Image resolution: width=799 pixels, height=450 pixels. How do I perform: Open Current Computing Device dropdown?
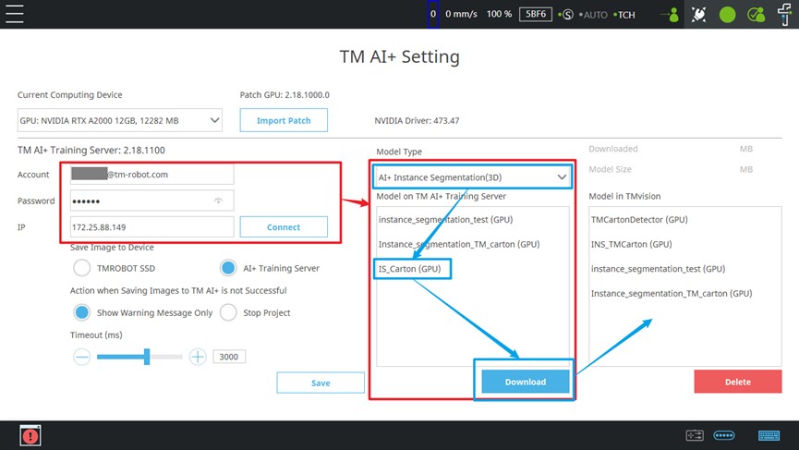pyautogui.click(x=120, y=120)
